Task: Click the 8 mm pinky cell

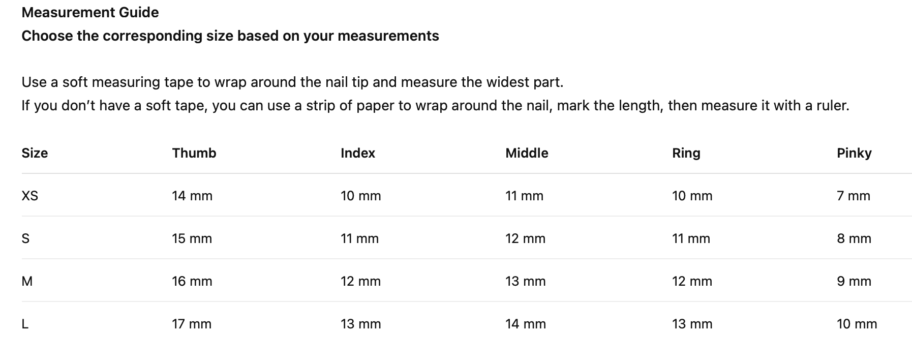Action: (854, 238)
